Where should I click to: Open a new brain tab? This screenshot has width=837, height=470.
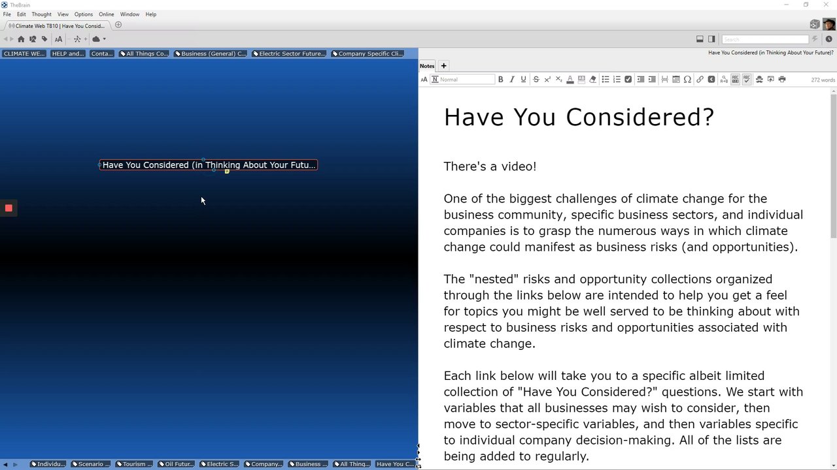point(118,25)
